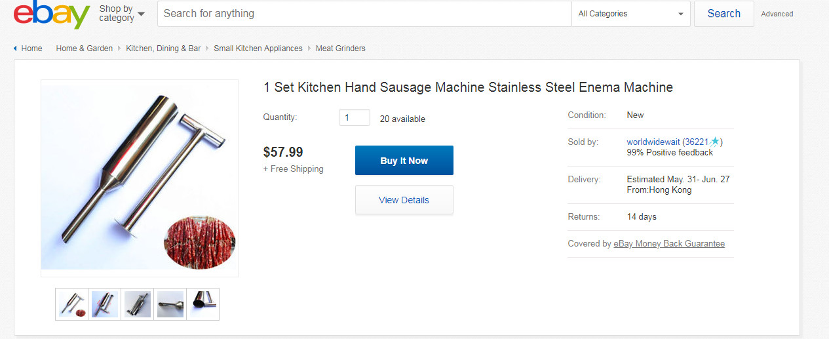Click the blue Search button

(x=723, y=14)
